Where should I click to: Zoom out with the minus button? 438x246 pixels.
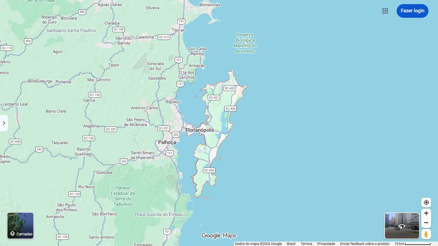coord(426,223)
